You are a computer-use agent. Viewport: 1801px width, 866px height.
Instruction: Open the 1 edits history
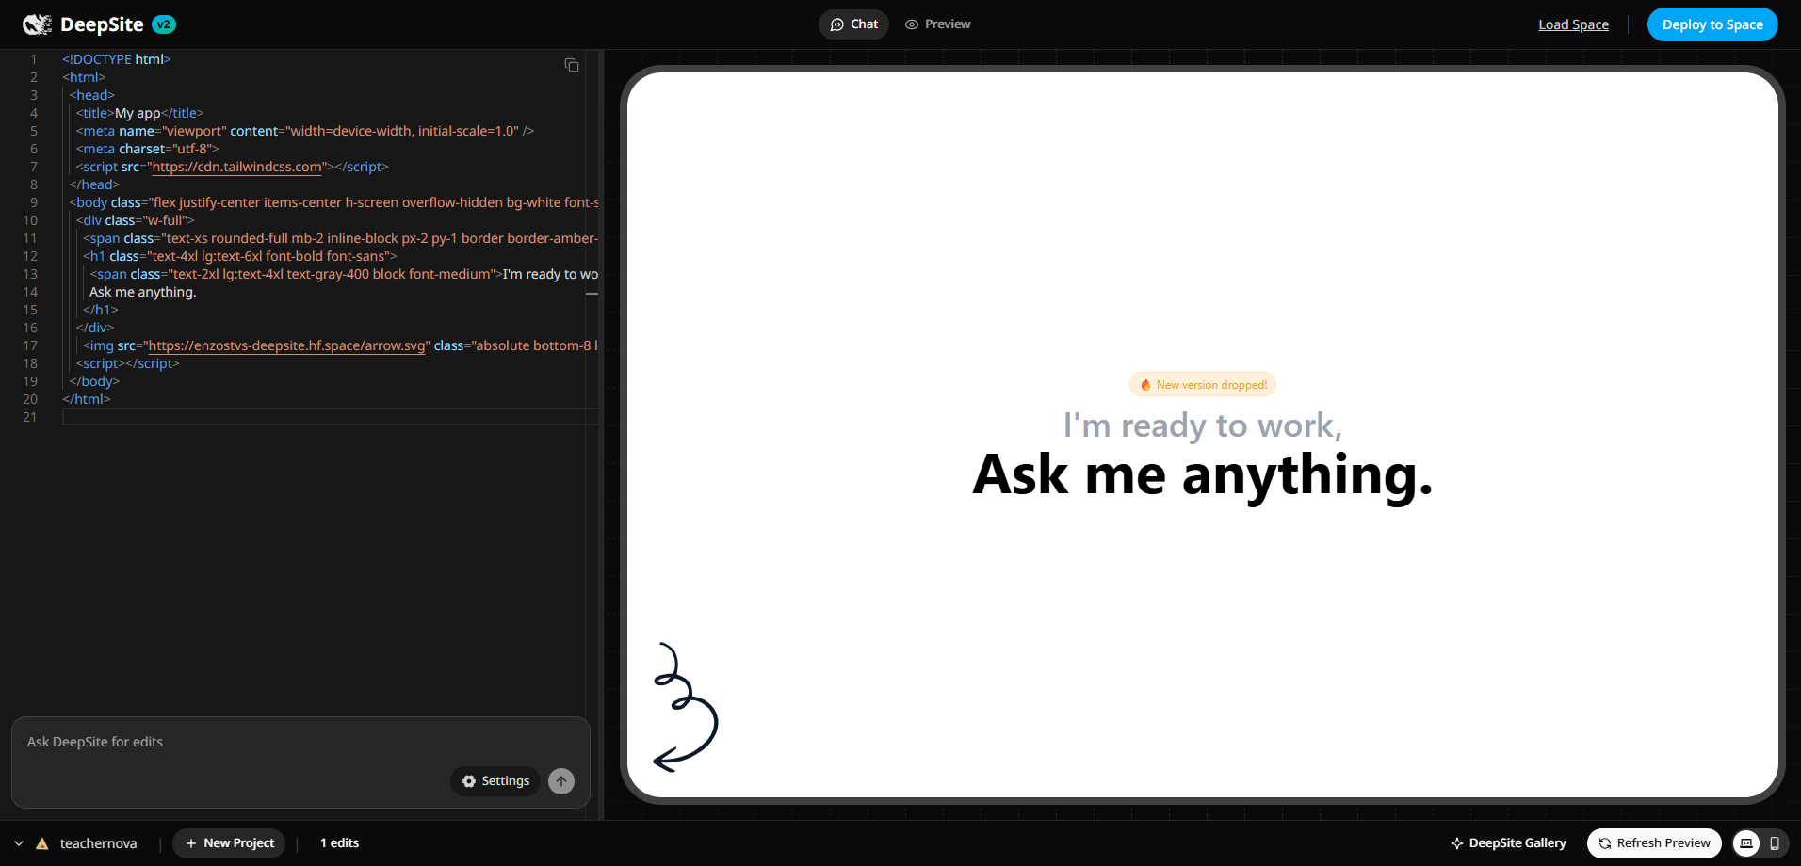click(339, 843)
